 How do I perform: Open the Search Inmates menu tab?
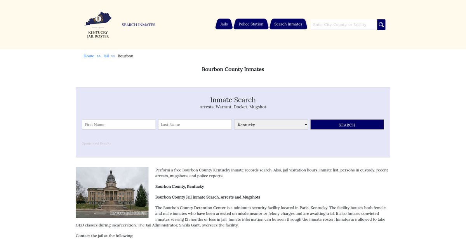(288, 24)
